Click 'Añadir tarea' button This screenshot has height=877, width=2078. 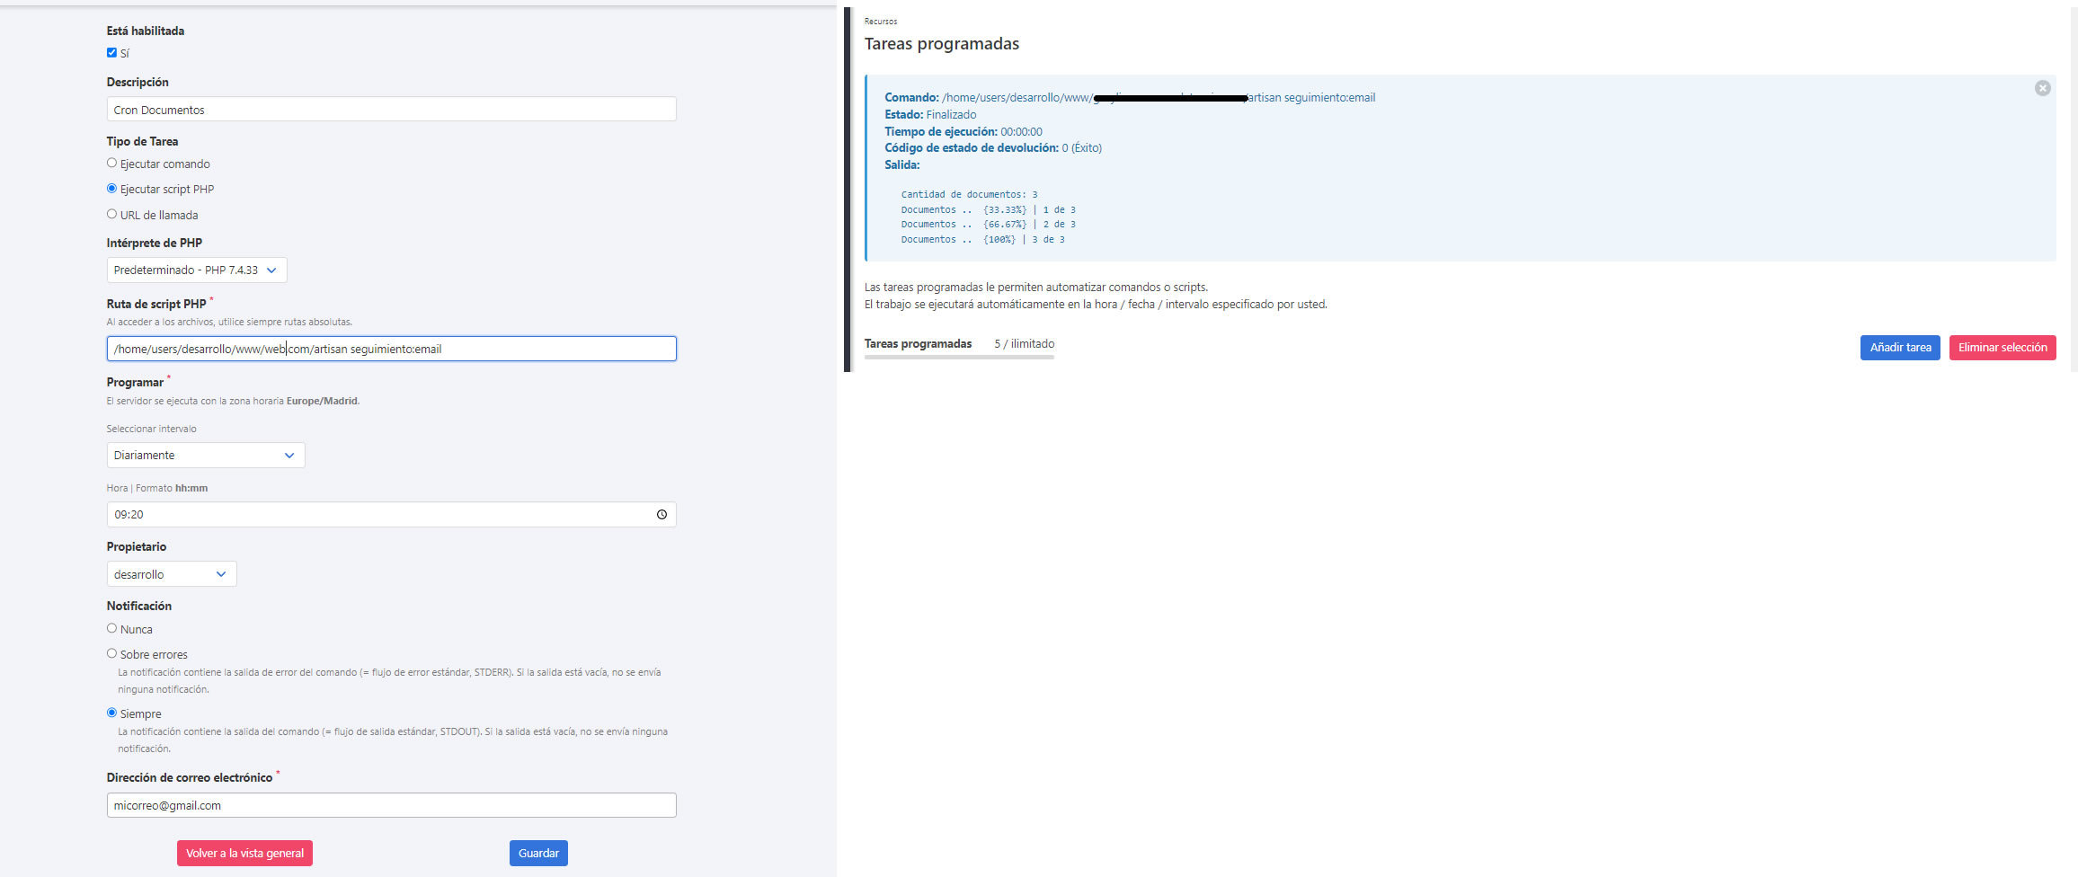click(1899, 348)
